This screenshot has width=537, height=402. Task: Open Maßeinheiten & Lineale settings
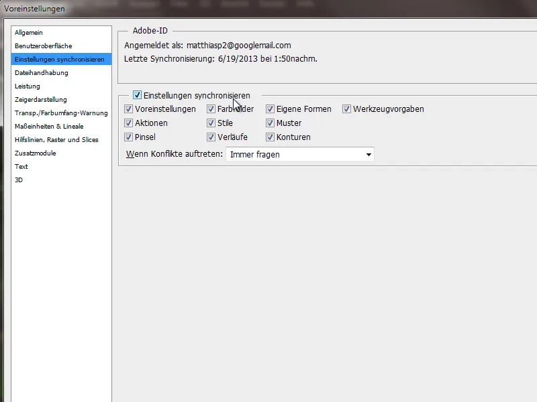(x=61, y=126)
